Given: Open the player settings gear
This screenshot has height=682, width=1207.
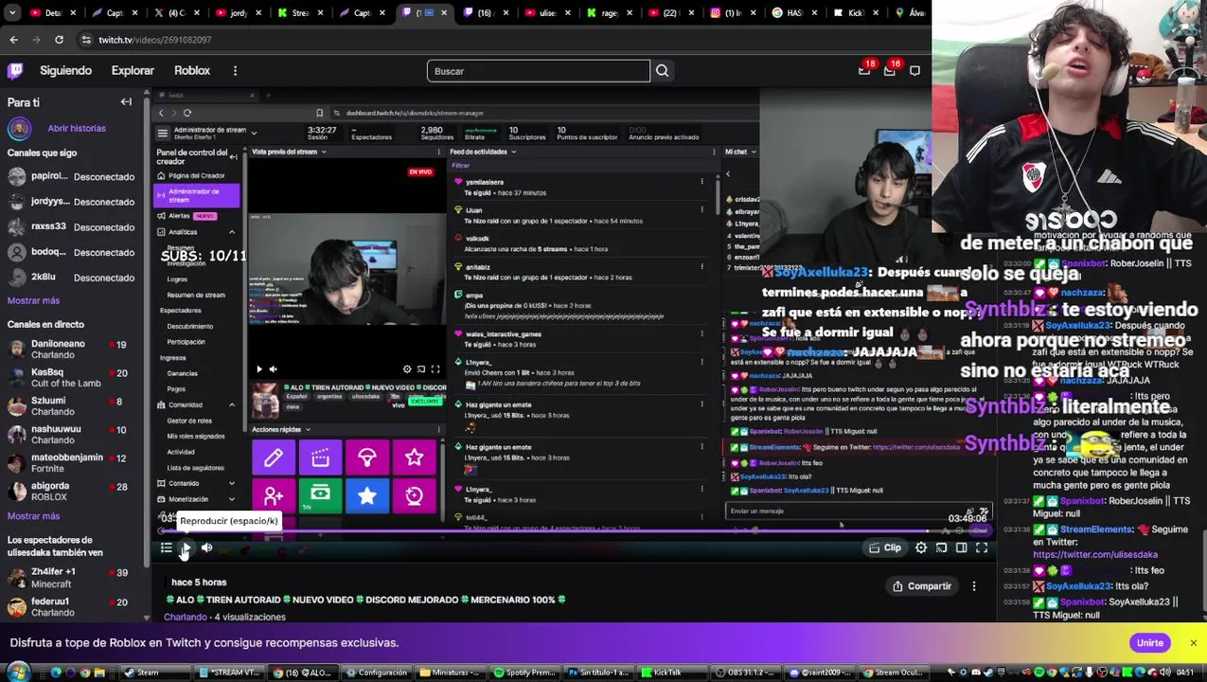Looking at the screenshot, I should [x=921, y=548].
